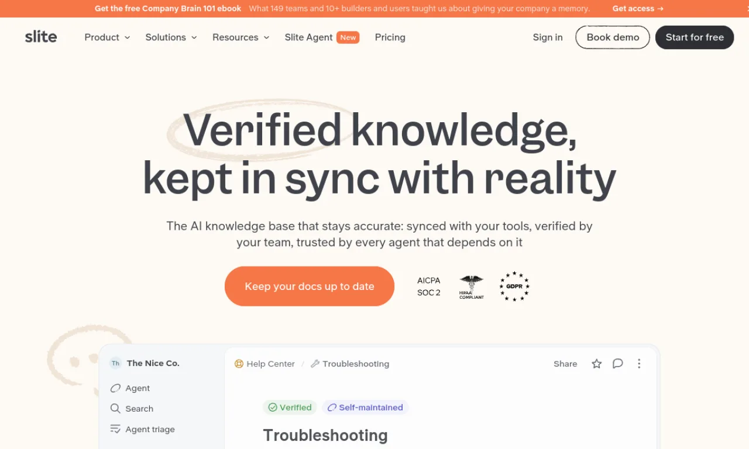
Task: Click The Nice Co. workspace avatar
Action: point(116,363)
